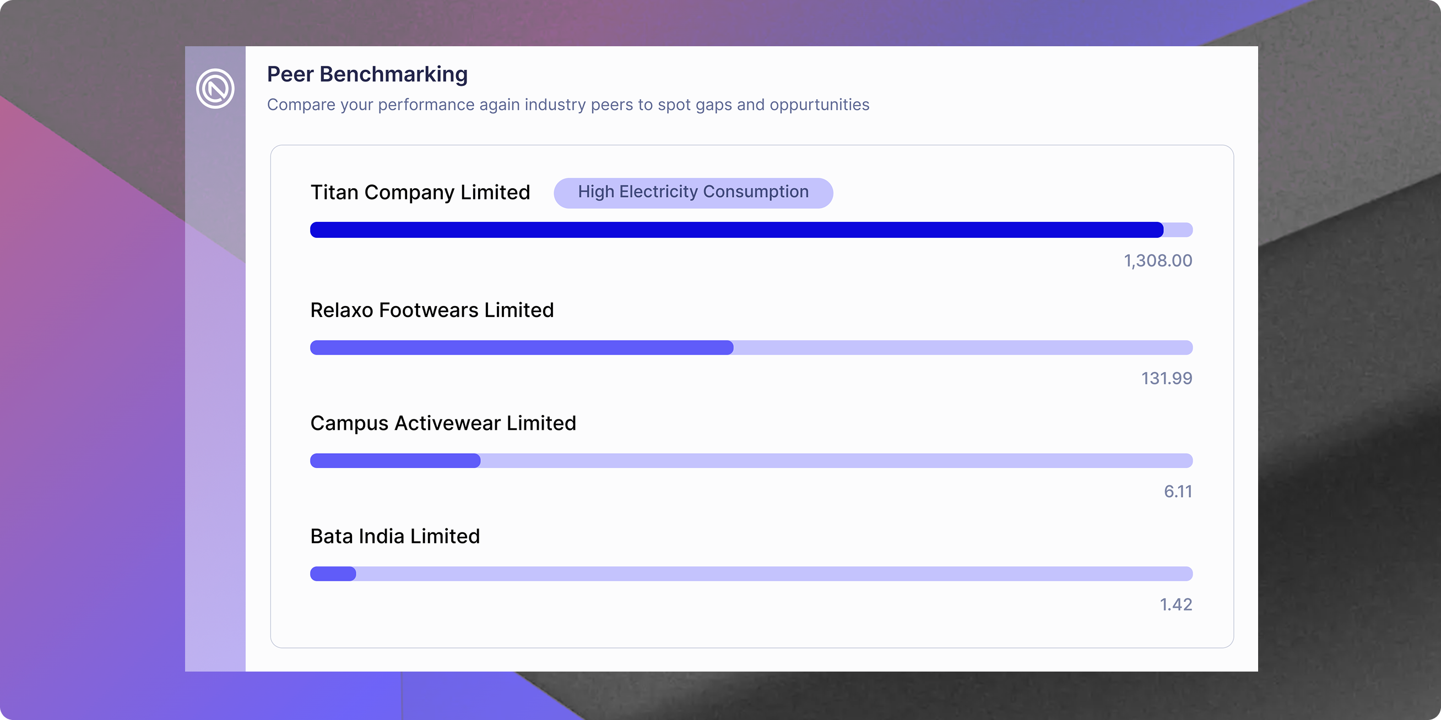Viewport: 1441px width, 720px height.
Task: Select the Titan Company Limited label
Action: tap(420, 193)
